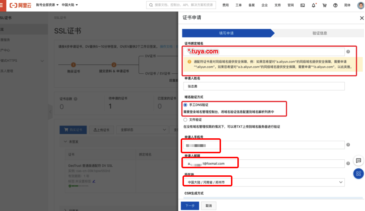
Task: Open the floating blue grid icon
Action: [x=359, y=174]
